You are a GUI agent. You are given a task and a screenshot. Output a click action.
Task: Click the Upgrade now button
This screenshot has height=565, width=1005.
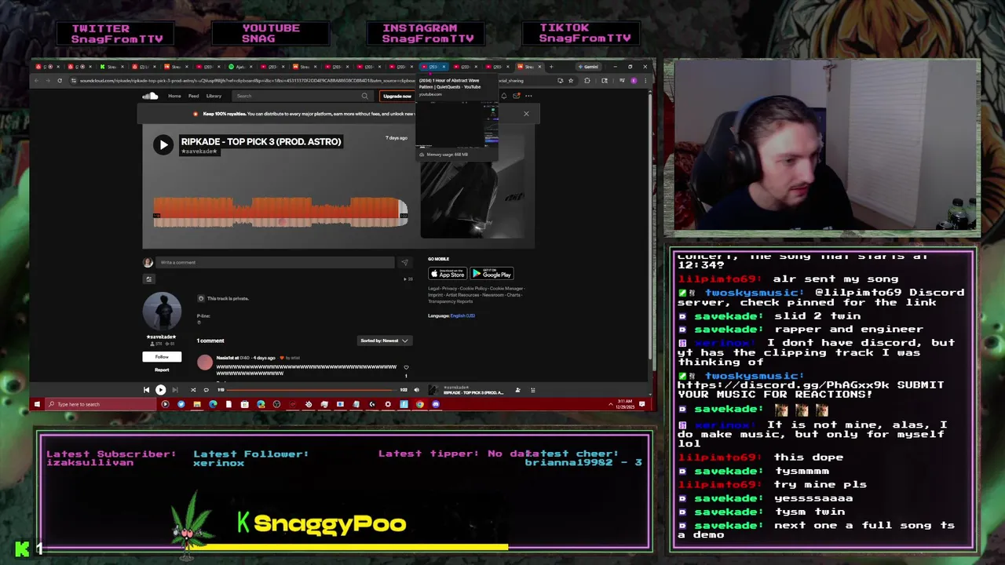(397, 96)
